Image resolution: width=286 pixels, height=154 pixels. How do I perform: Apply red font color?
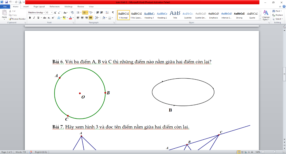pos(70,18)
